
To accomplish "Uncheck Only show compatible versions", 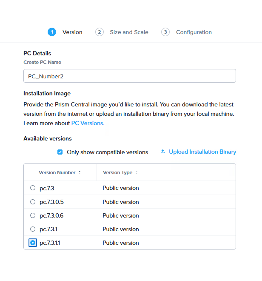I will point(60,152).
